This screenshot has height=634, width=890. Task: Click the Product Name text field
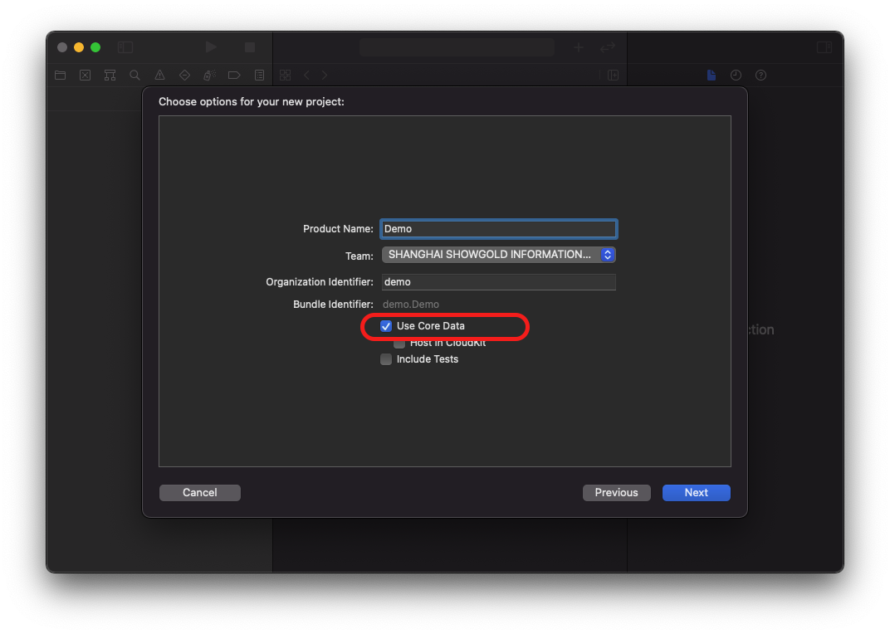[x=498, y=229]
